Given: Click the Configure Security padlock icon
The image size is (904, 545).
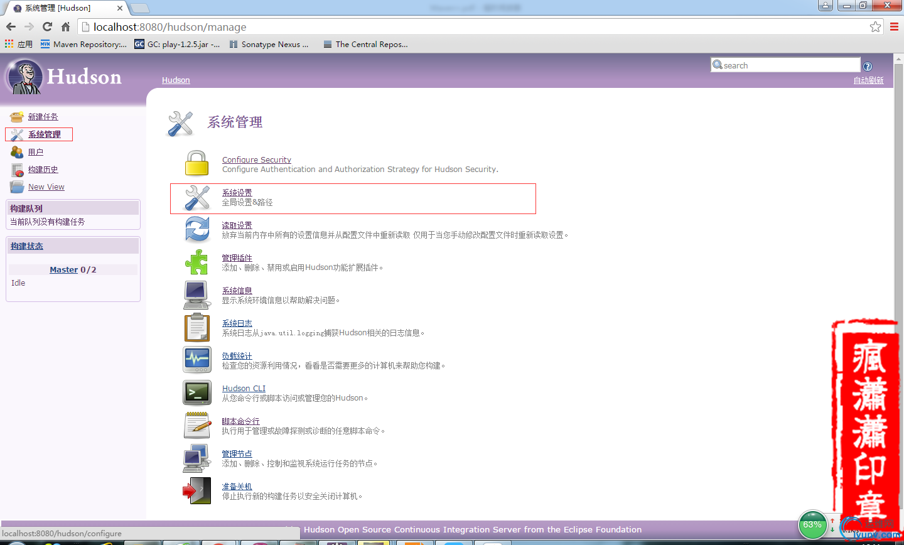Looking at the screenshot, I should [196, 164].
